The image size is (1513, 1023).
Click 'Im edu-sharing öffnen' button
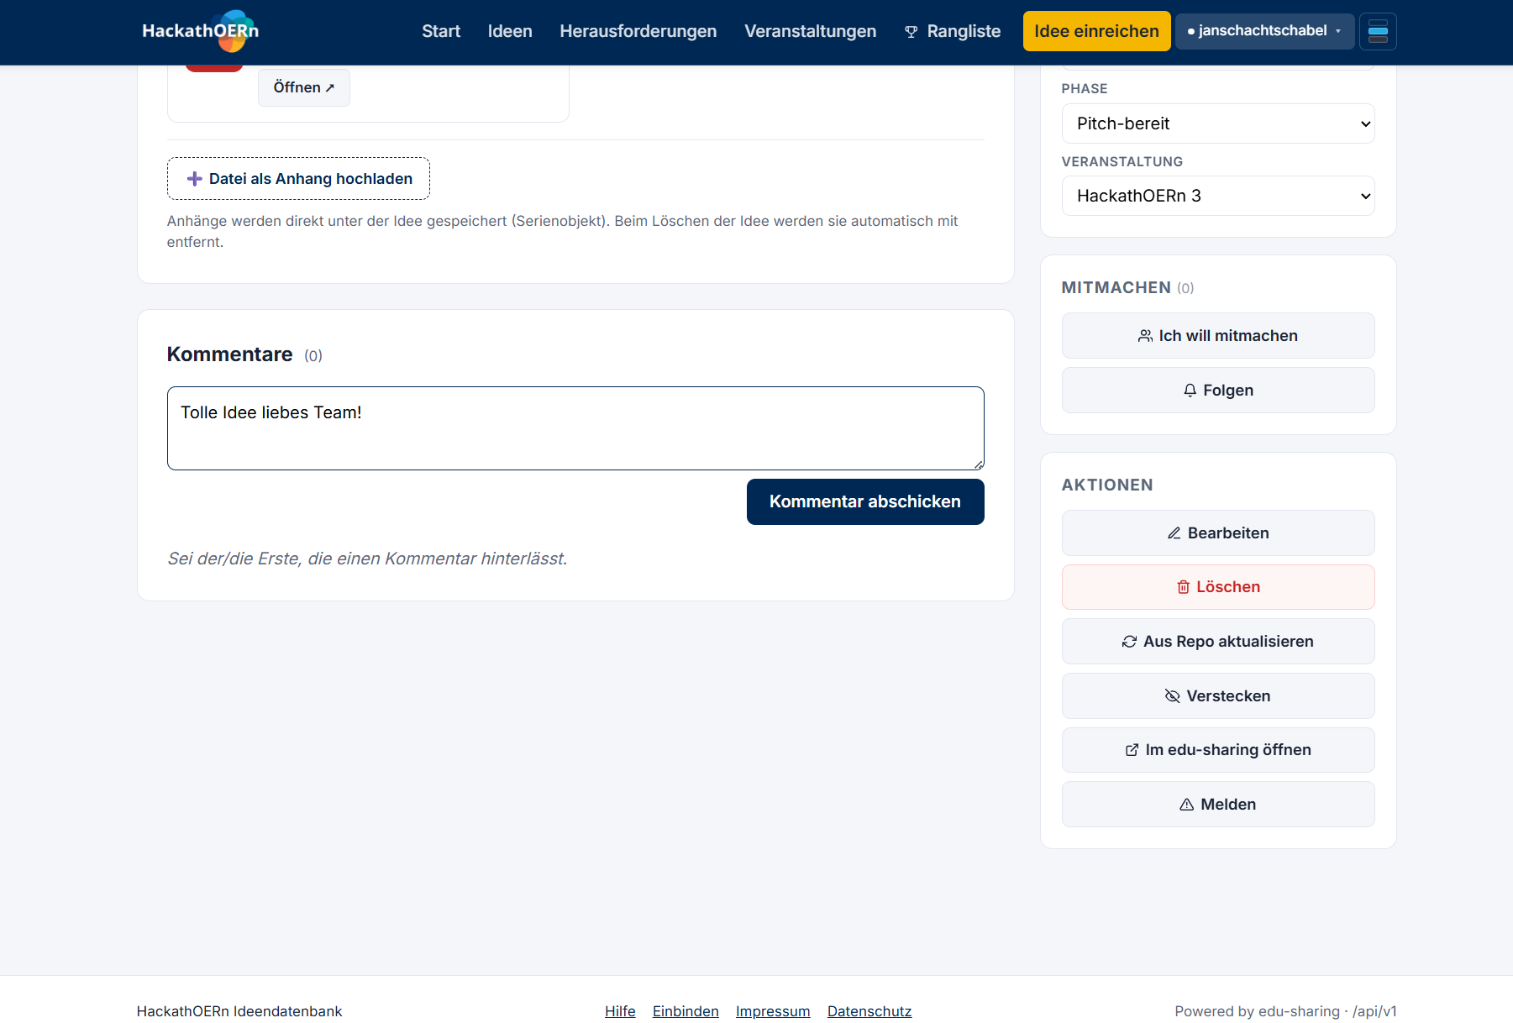(1218, 750)
